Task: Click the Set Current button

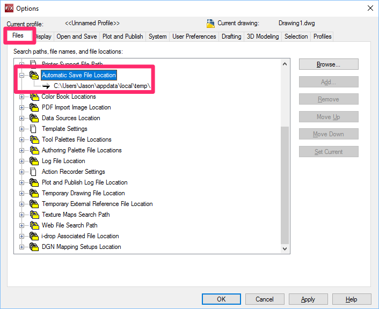Action: coord(329,152)
